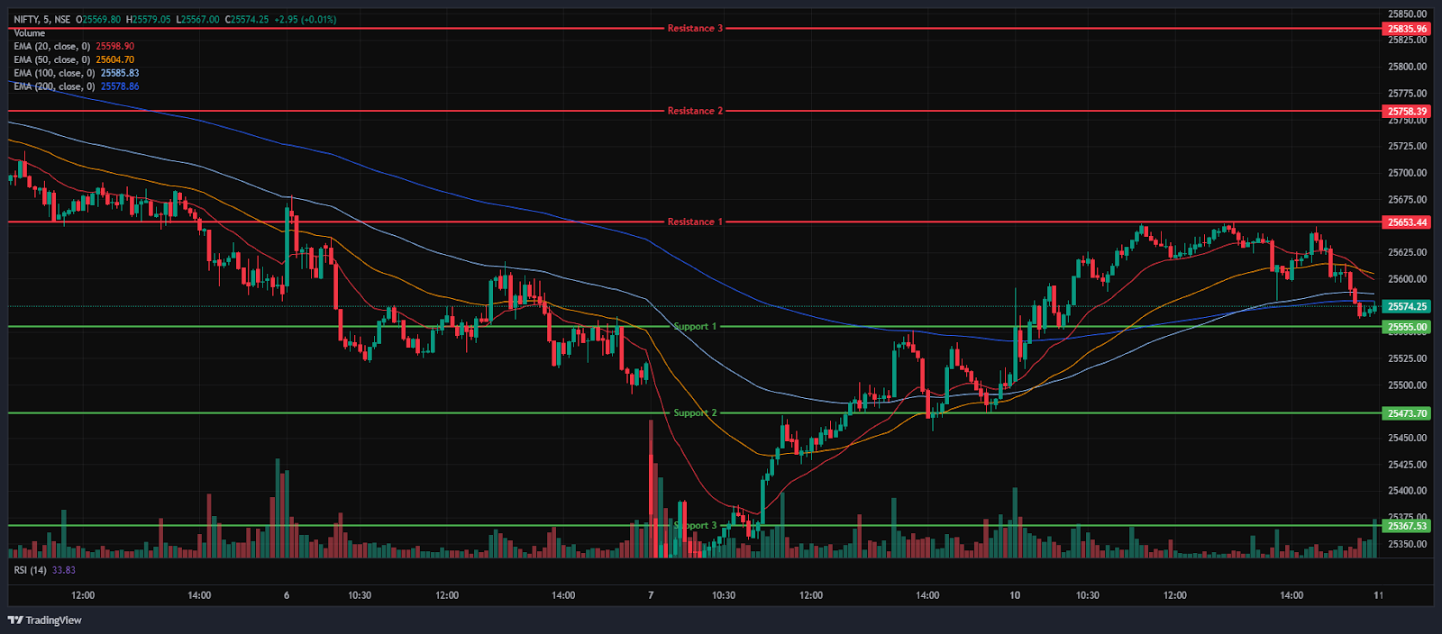
Task: Select the Support 1 line label
Action: click(695, 326)
